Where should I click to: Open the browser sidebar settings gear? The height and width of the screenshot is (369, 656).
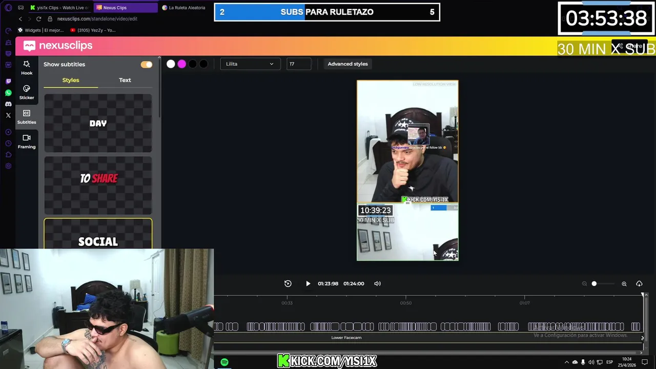[8, 166]
